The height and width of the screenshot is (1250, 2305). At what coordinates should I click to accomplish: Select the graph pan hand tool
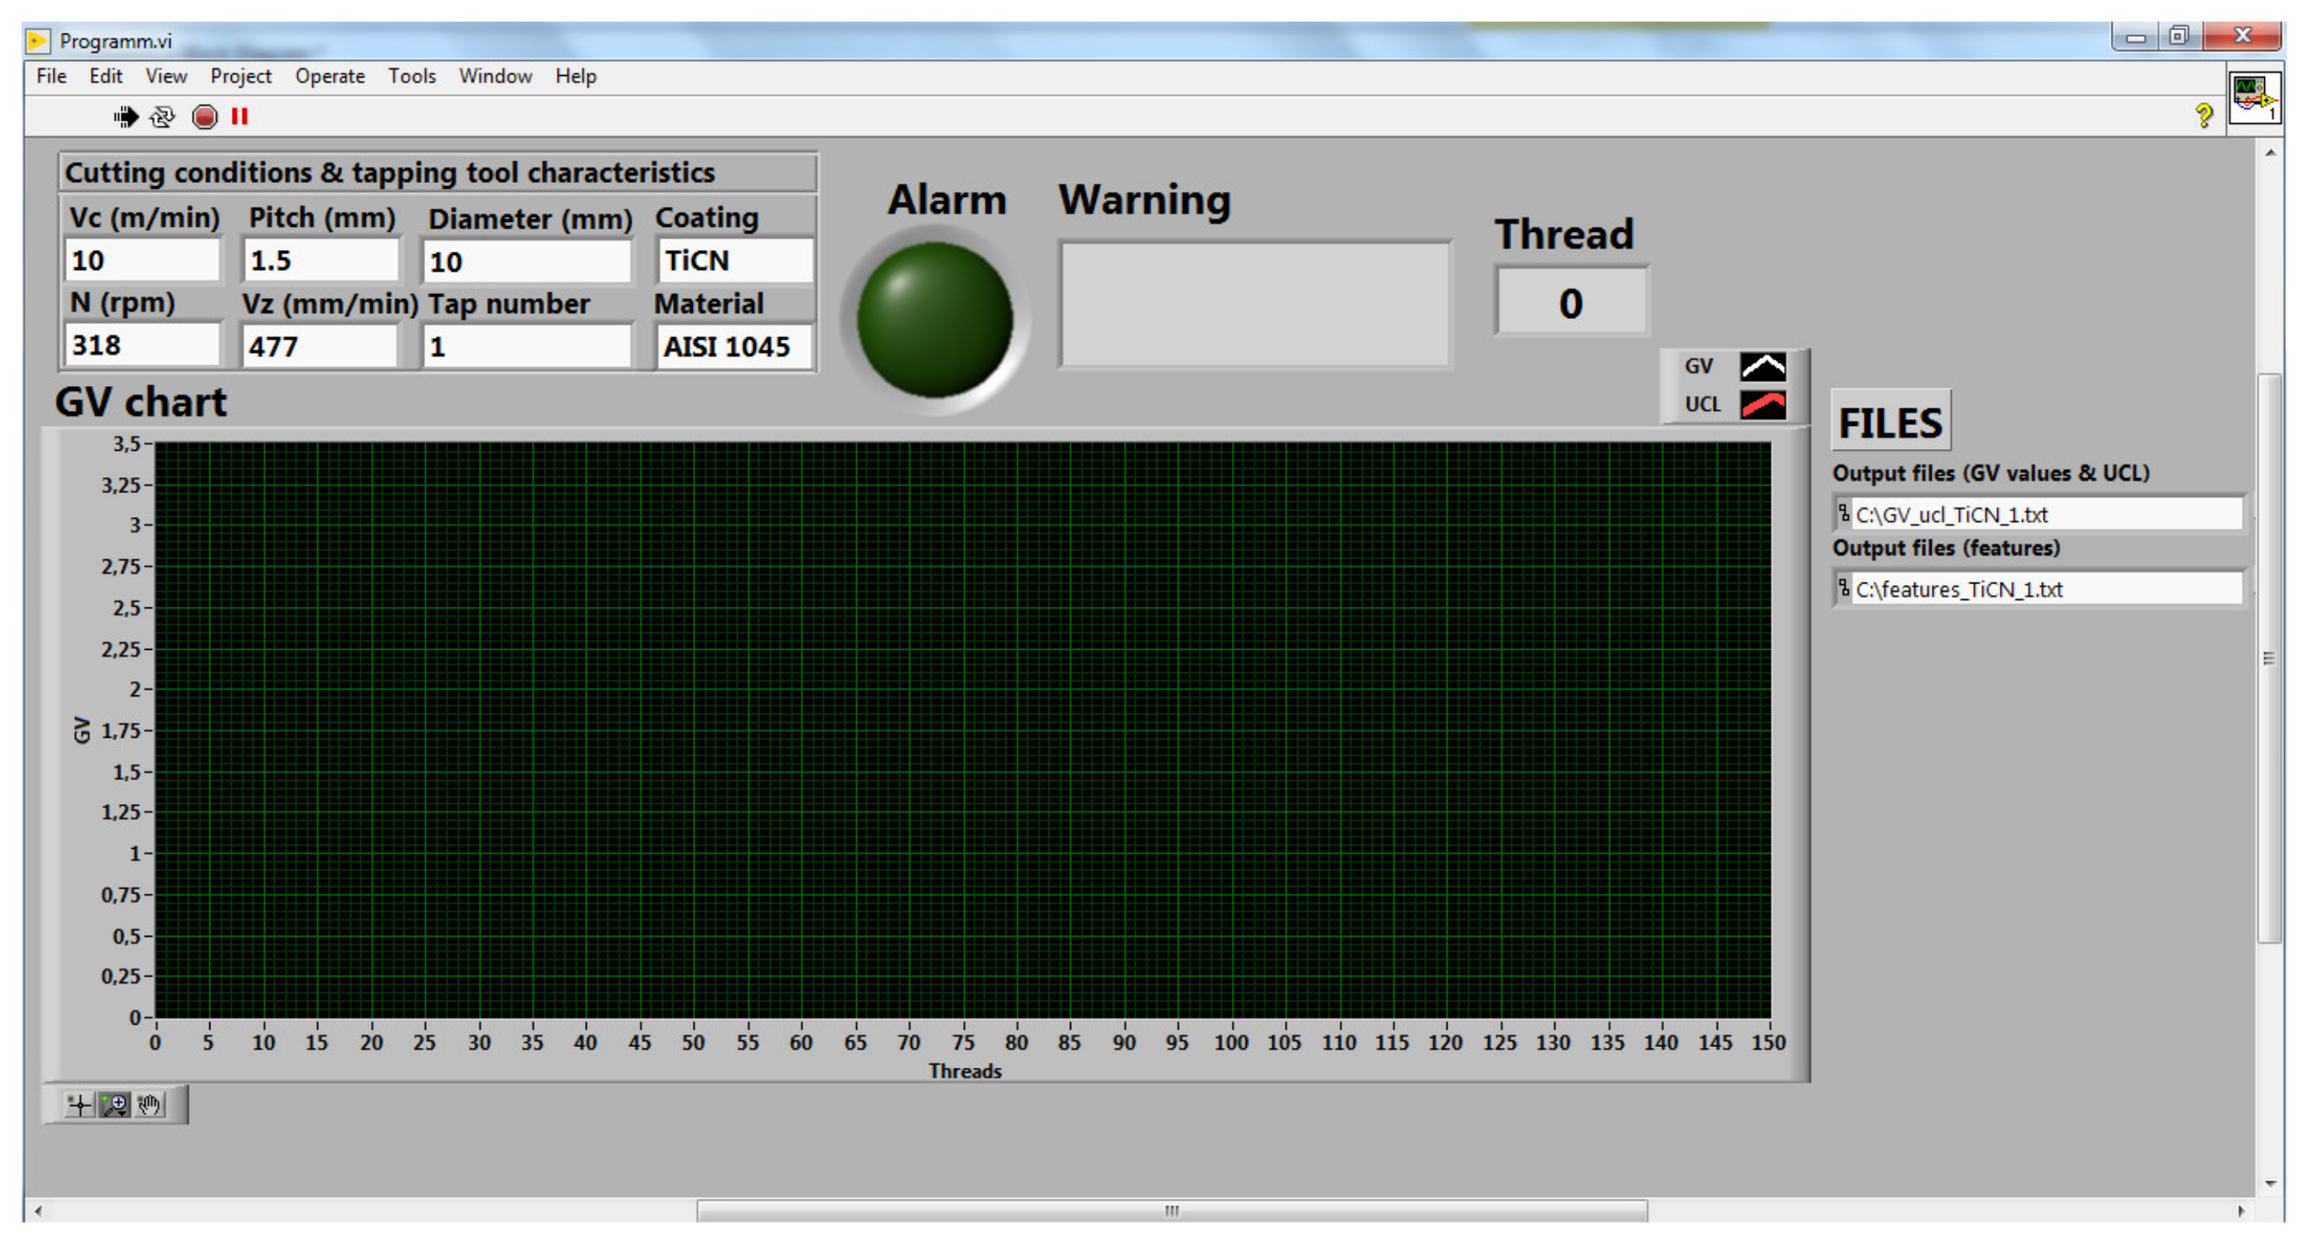point(149,1105)
